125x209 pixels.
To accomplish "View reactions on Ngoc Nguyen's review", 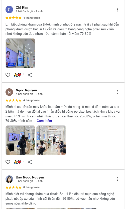I will click(x=19, y=162).
